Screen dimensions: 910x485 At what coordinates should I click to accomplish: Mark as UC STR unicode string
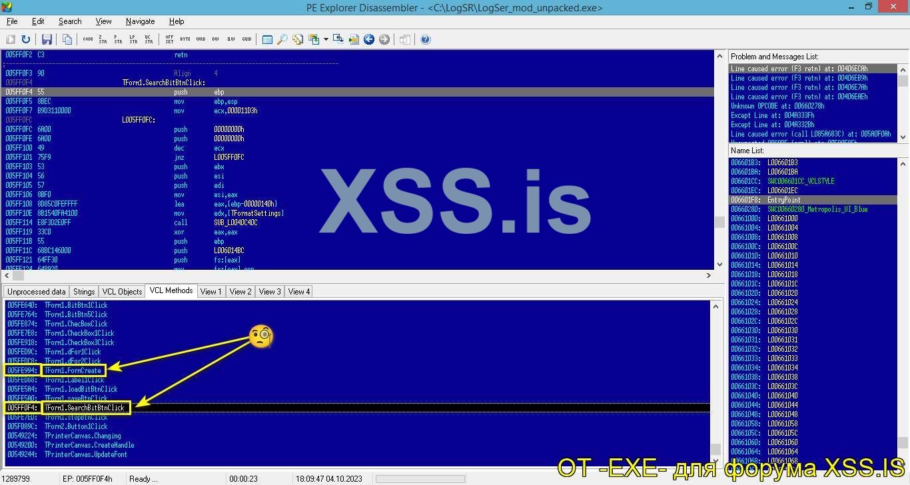pos(148,39)
